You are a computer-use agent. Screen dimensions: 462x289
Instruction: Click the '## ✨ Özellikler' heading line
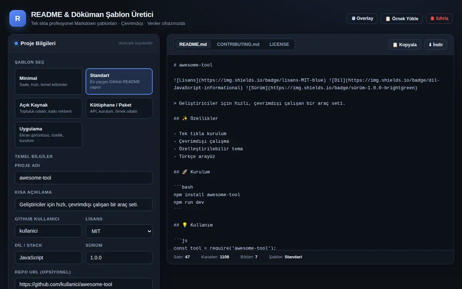pyautogui.click(x=196, y=118)
